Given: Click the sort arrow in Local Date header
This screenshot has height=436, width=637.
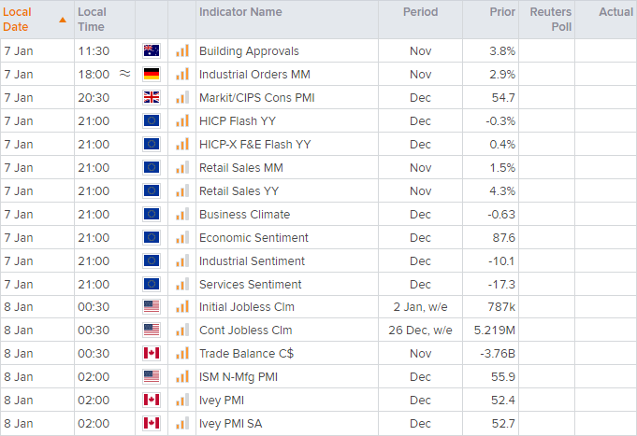Looking at the screenshot, I should pos(62,20).
